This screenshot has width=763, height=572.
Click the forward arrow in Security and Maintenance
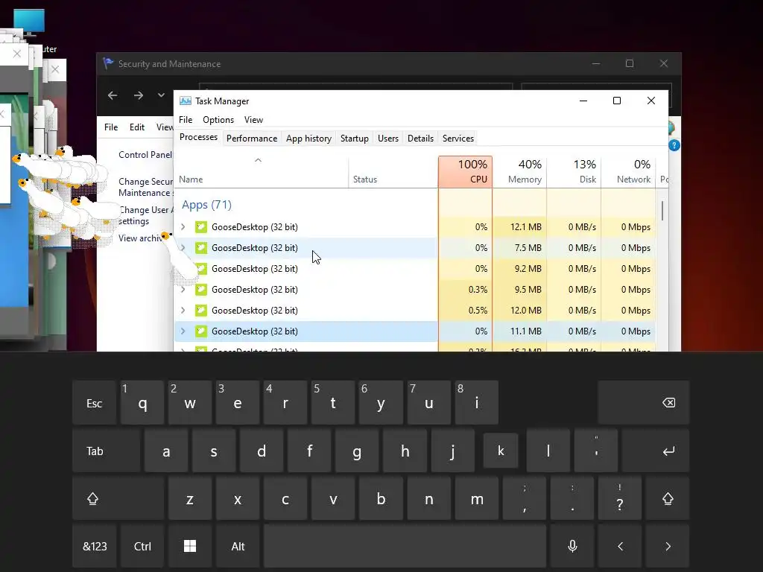pyautogui.click(x=139, y=95)
